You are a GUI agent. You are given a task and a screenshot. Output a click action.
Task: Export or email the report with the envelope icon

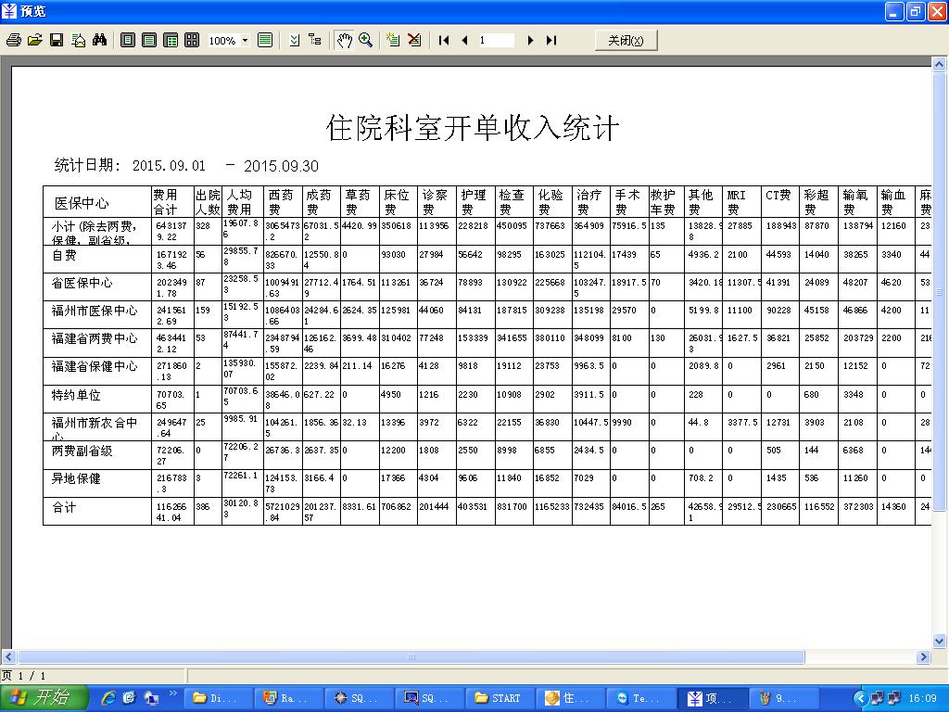(x=79, y=41)
